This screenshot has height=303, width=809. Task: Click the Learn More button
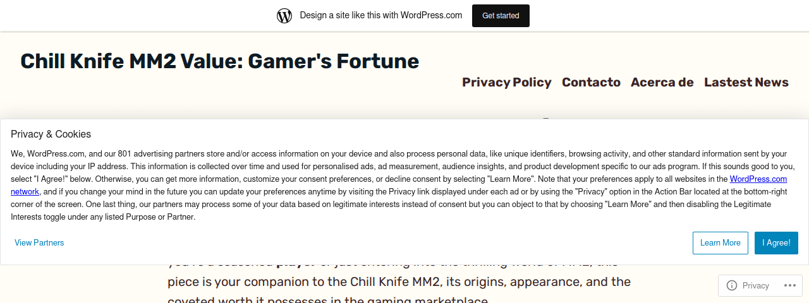coord(721,243)
